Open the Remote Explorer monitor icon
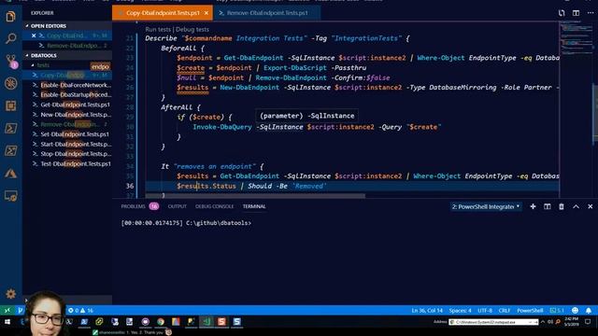Screen dimensions: 598x336 (10, 196)
